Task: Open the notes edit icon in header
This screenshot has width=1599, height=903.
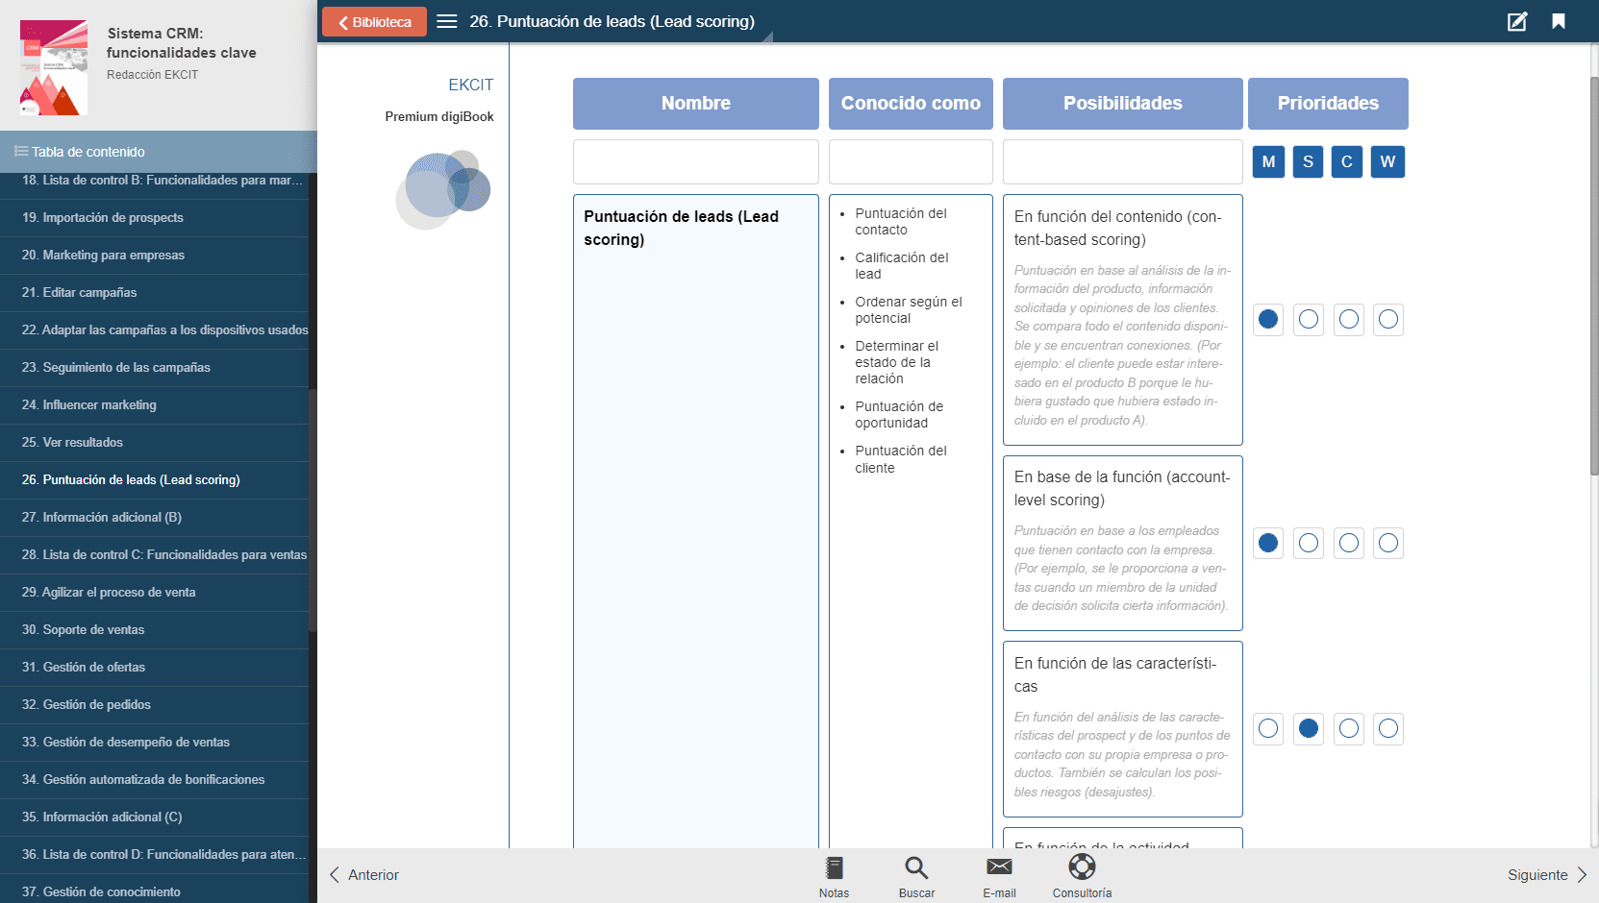Action: pyautogui.click(x=1516, y=21)
